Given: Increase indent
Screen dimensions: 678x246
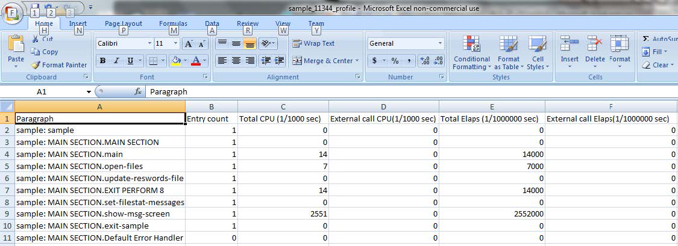Looking at the screenshot, I should pos(279,61).
